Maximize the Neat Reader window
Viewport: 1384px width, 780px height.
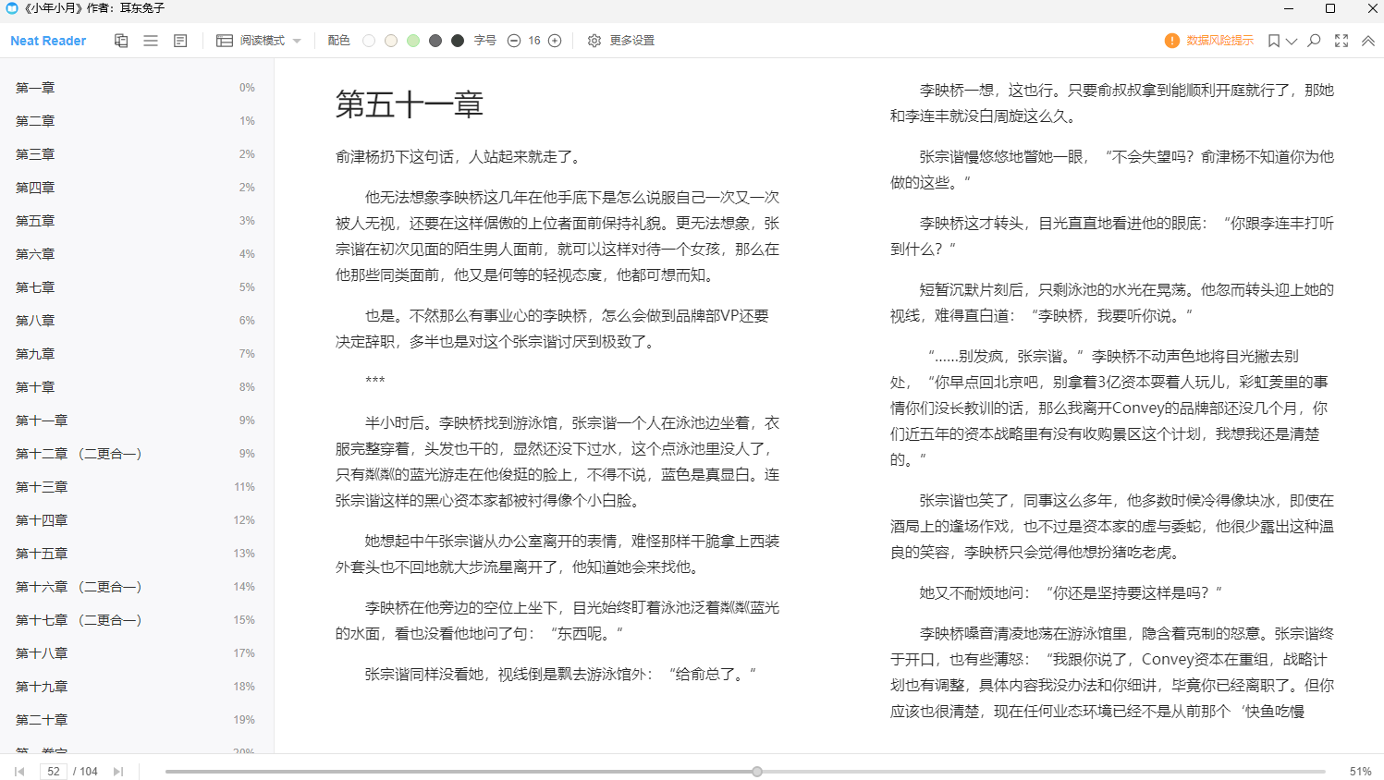(x=1330, y=8)
